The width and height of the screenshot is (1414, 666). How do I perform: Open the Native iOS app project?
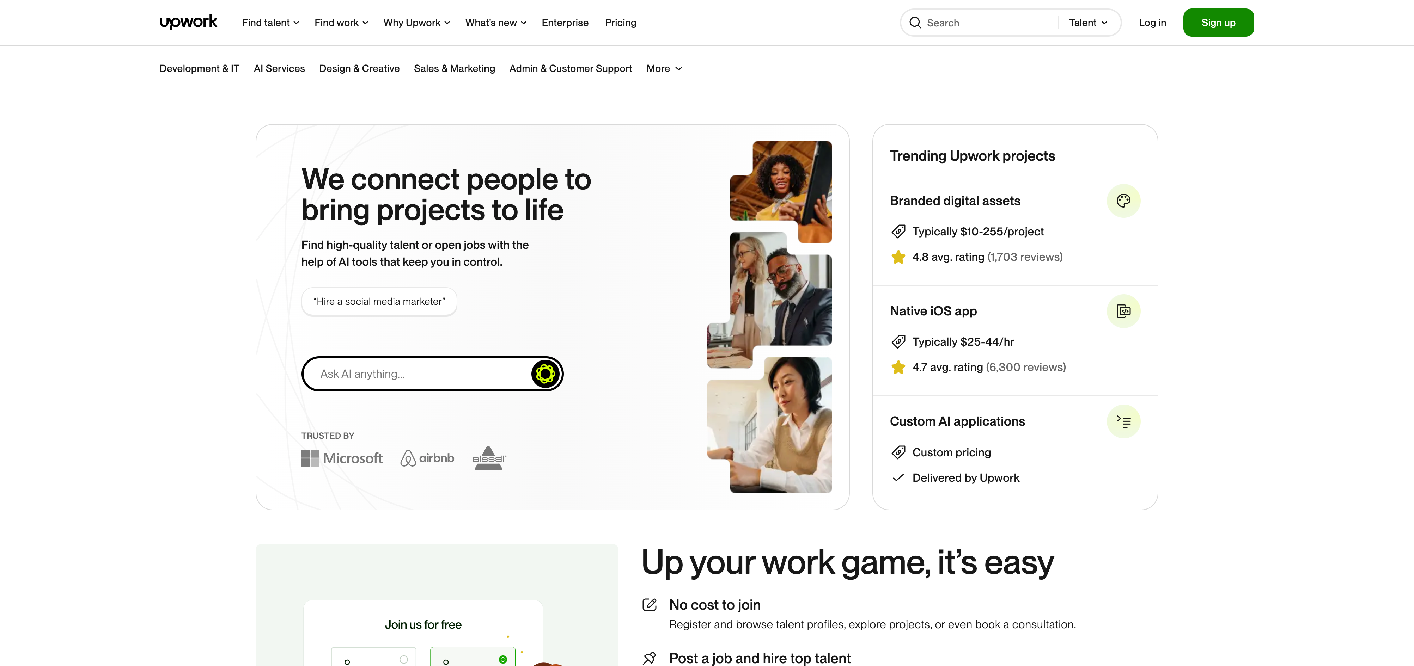click(933, 311)
